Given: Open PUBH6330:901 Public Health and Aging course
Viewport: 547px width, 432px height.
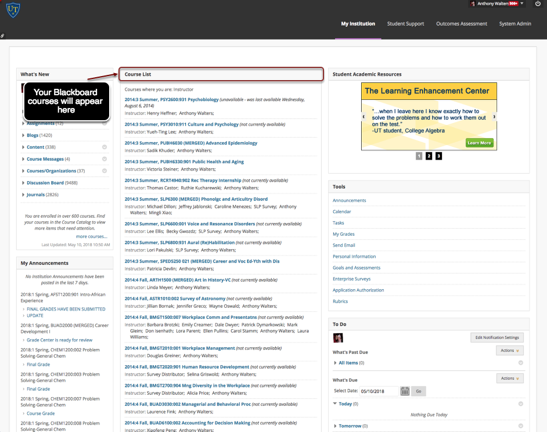Looking at the screenshot, I should pos(184,162).
